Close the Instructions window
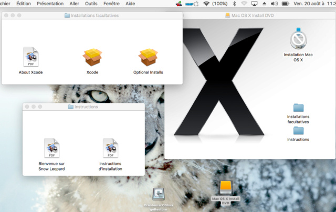 pos(27,107)
